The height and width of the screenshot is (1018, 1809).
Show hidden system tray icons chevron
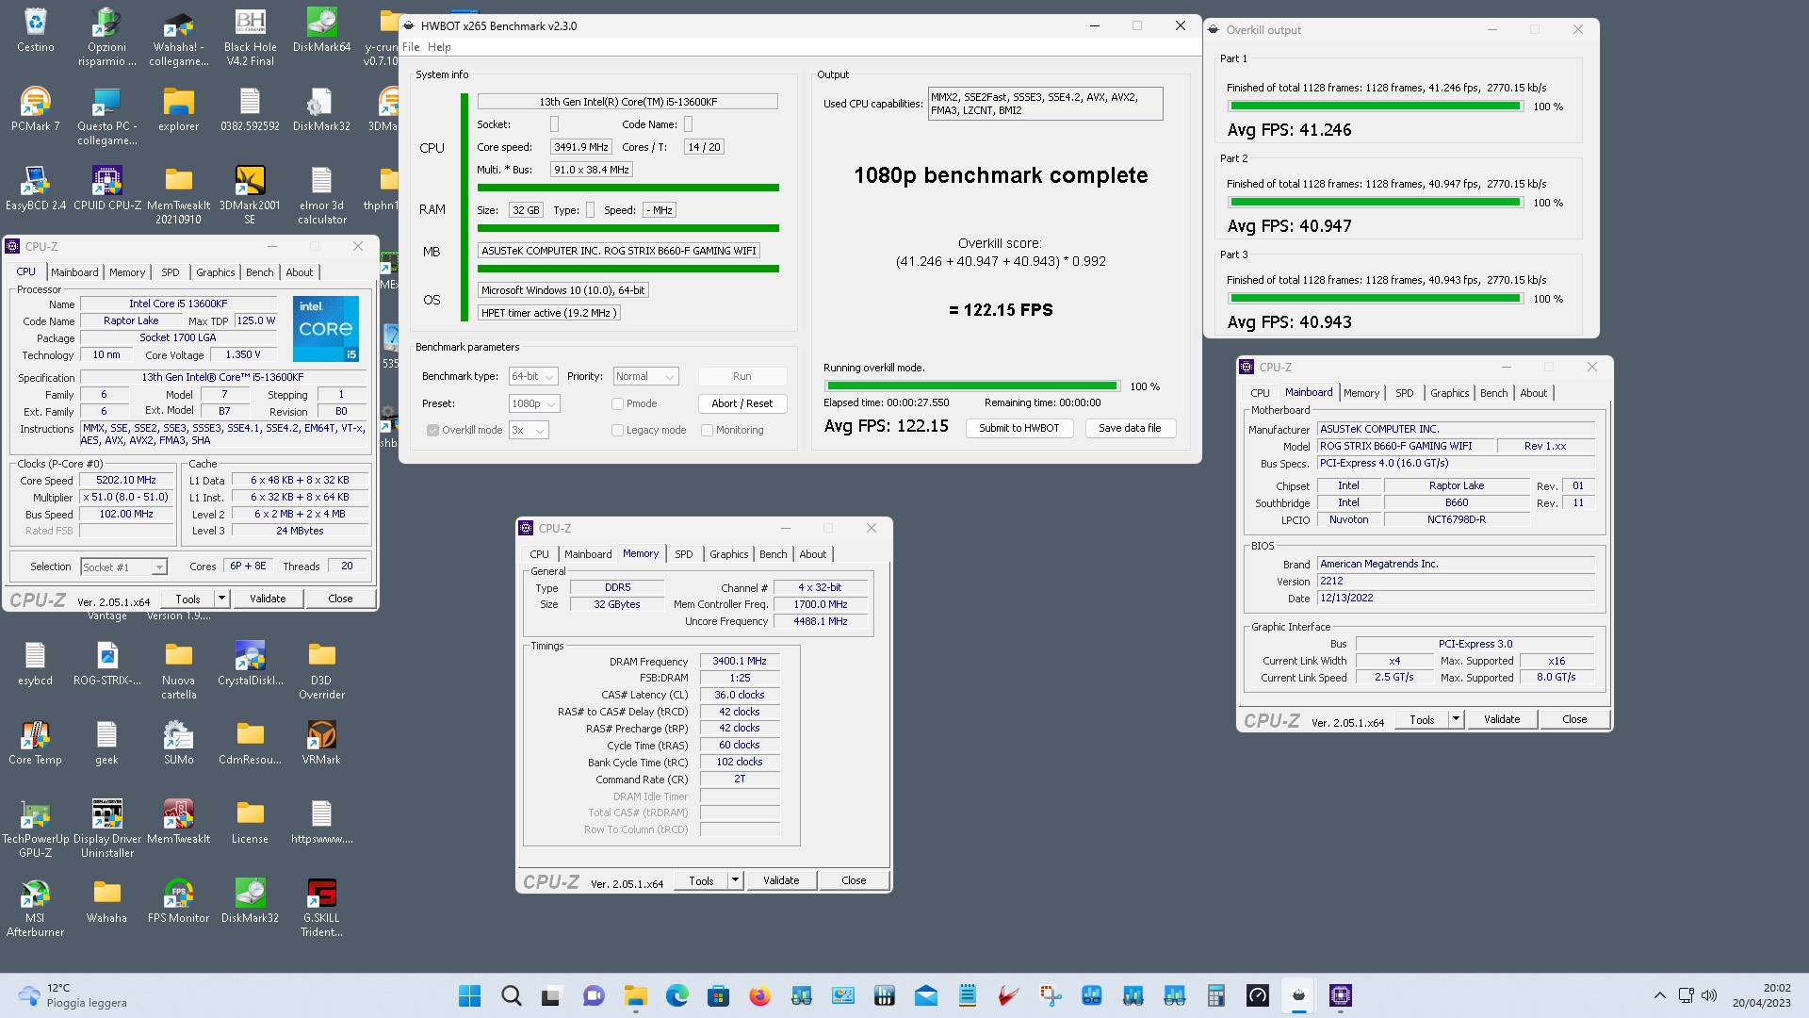pos(1660,995)
